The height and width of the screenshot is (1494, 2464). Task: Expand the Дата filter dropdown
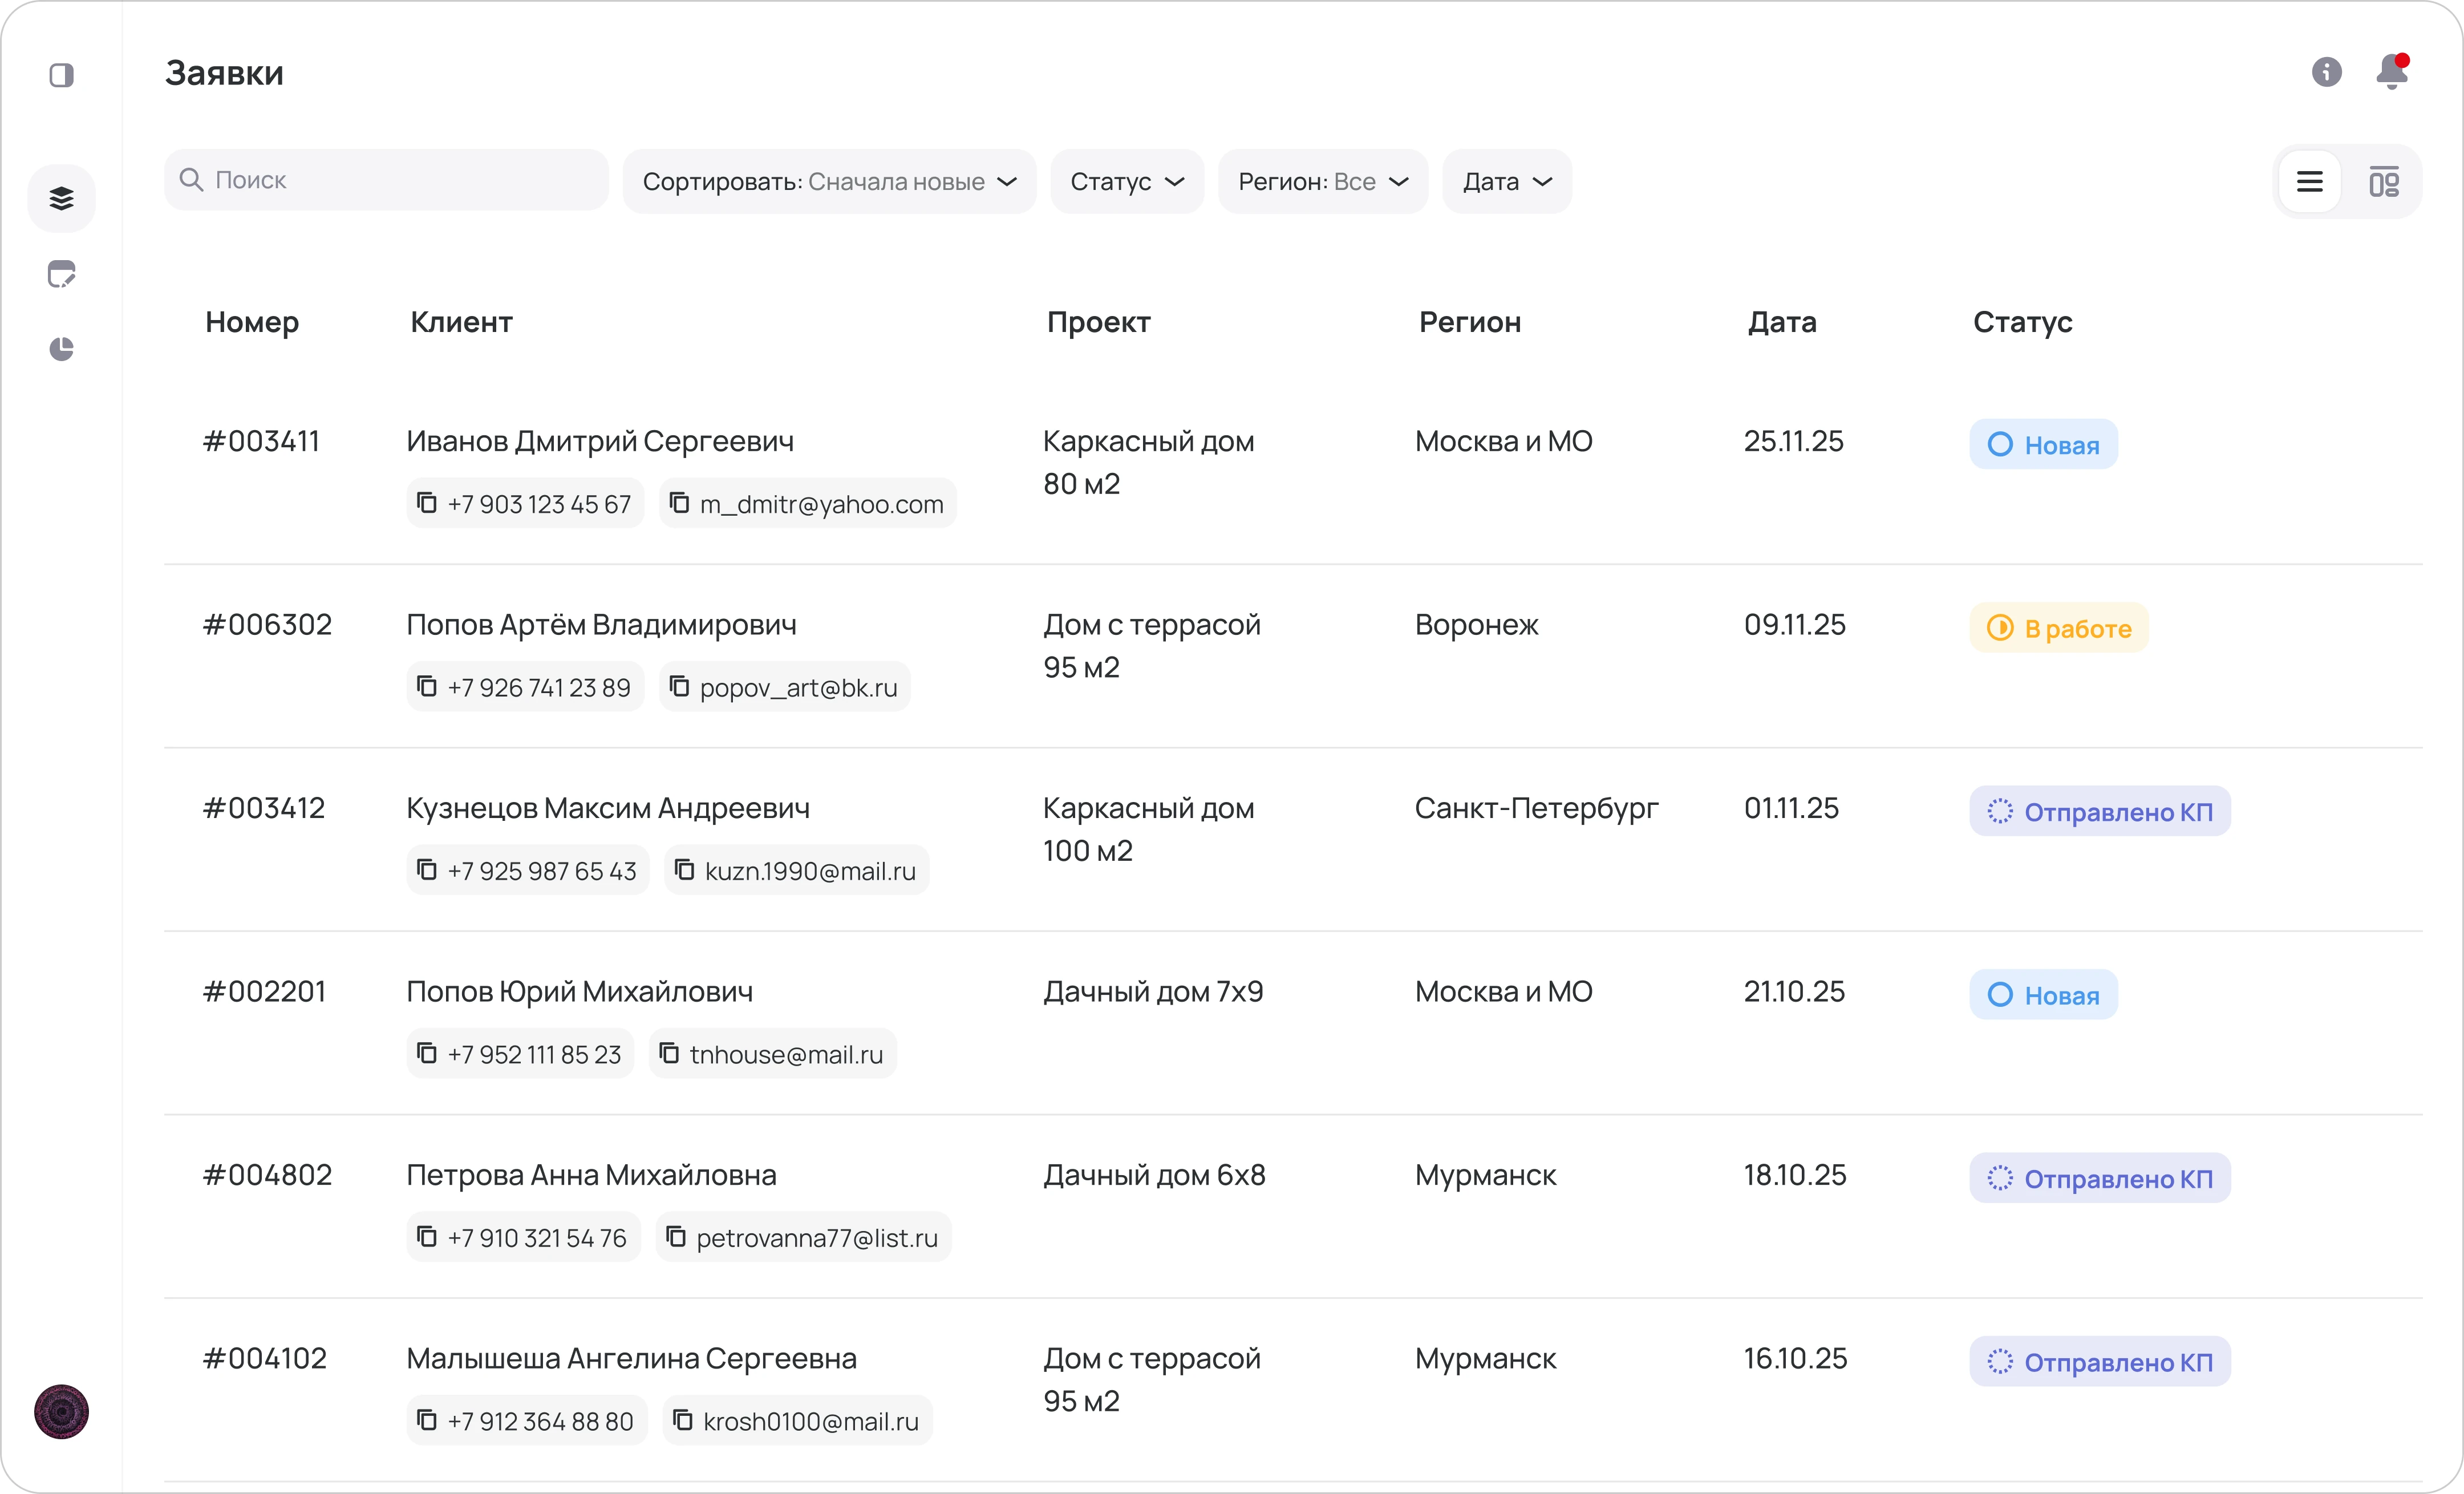(1507, 182)
